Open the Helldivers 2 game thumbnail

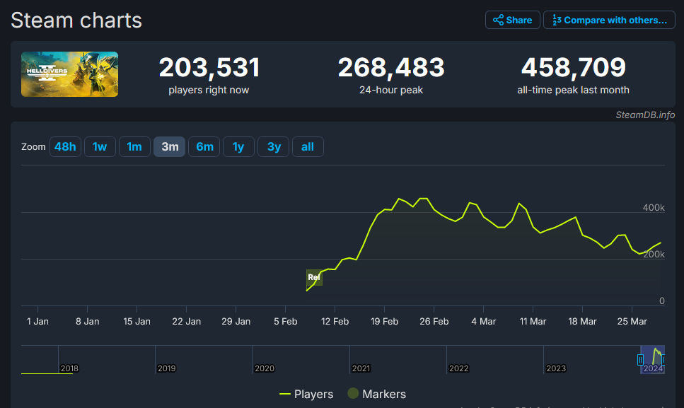click(x=70, y=74)
